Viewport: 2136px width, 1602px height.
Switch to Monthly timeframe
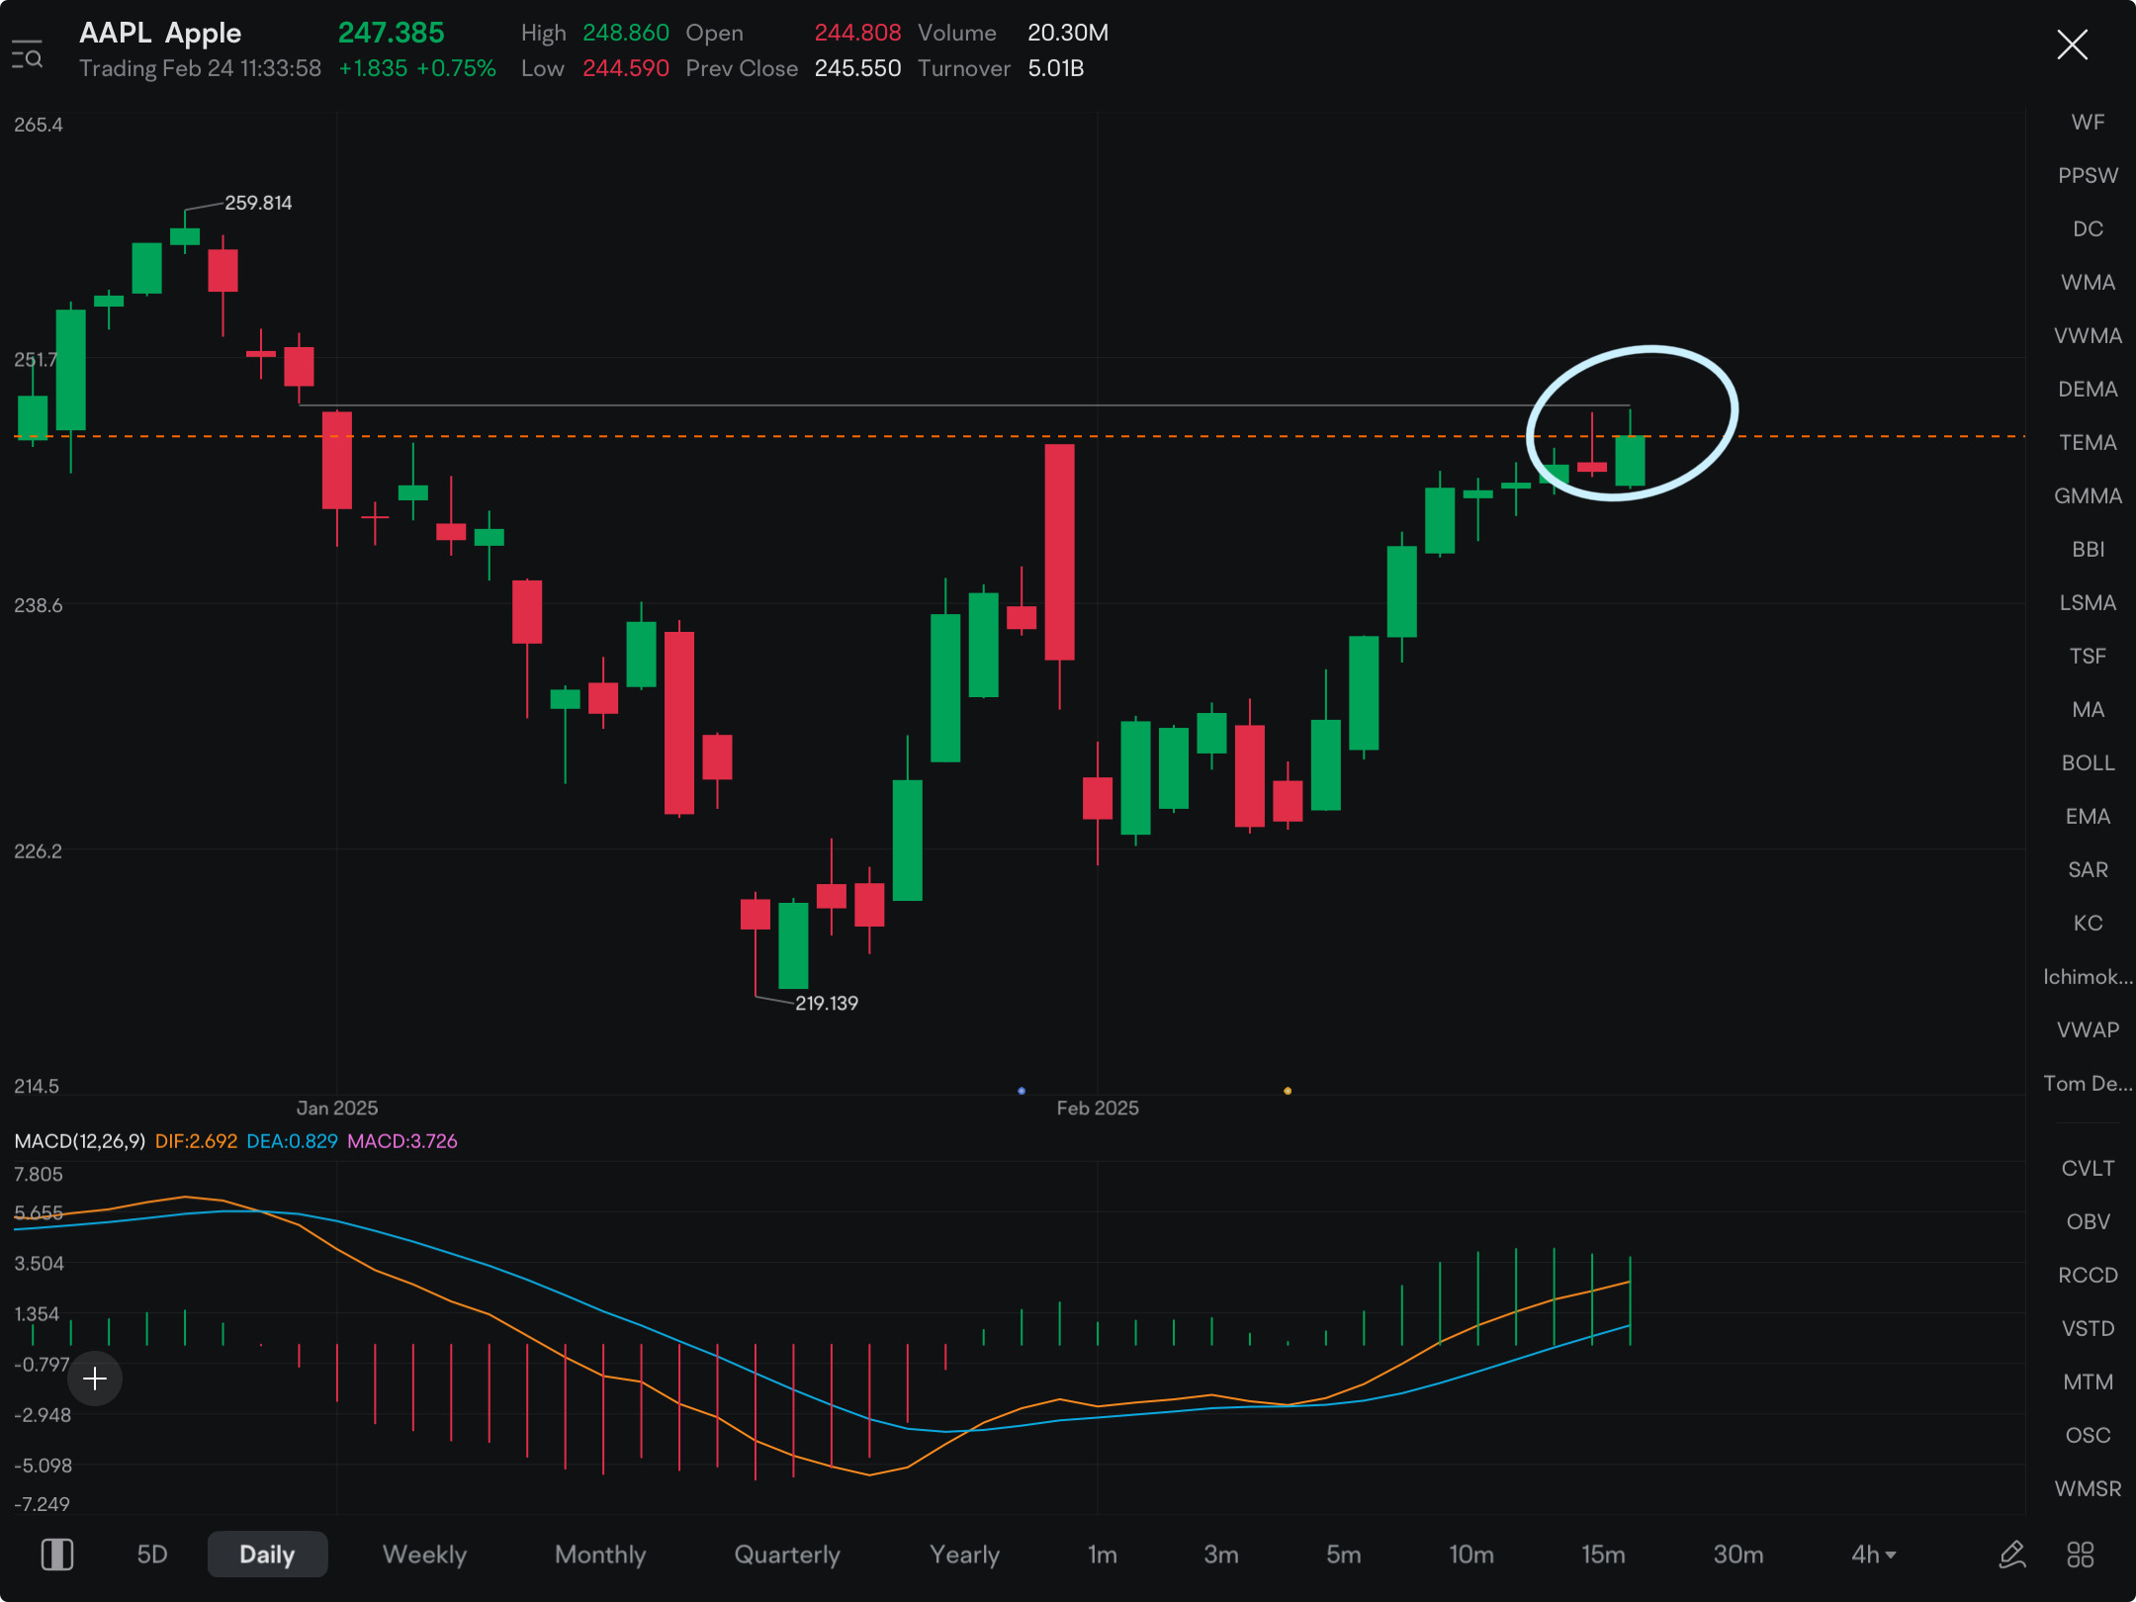click(x=600, y=1555)
